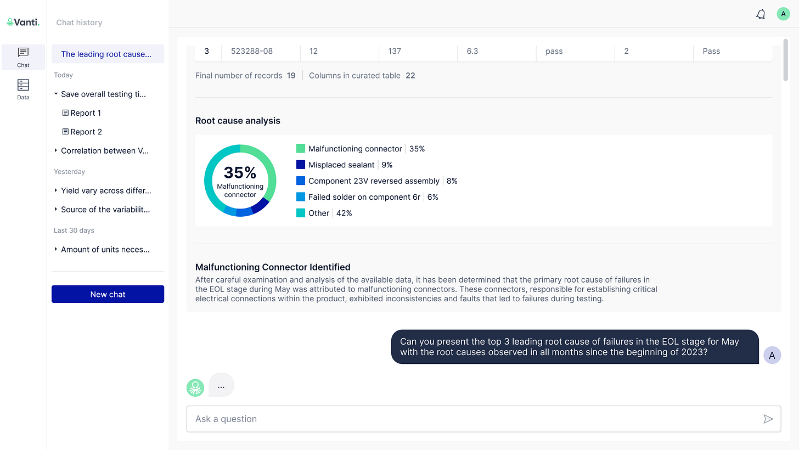Click the 35% center chart label
The height and width of the screenshot is (450, 799).
tap(240, 172)
